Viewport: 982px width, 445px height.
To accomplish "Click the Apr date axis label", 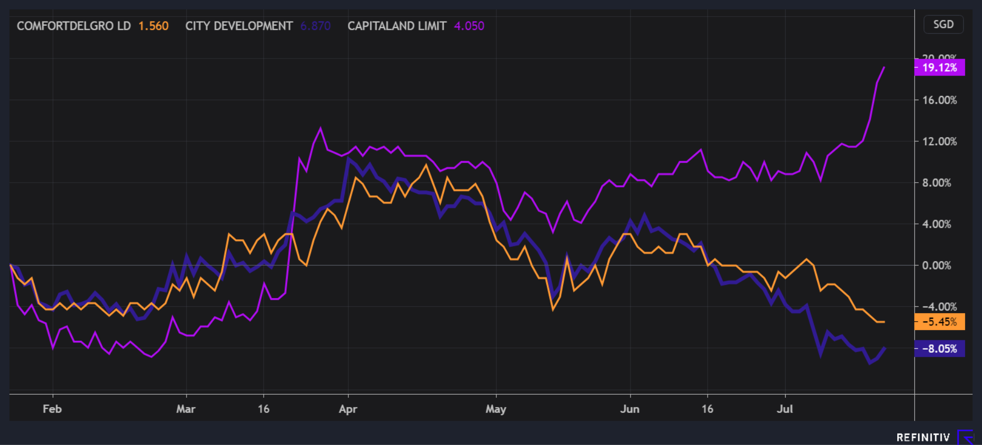I will (348, 409).
